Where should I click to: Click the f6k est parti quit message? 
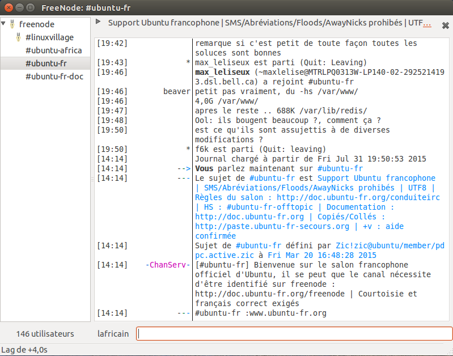261,149
